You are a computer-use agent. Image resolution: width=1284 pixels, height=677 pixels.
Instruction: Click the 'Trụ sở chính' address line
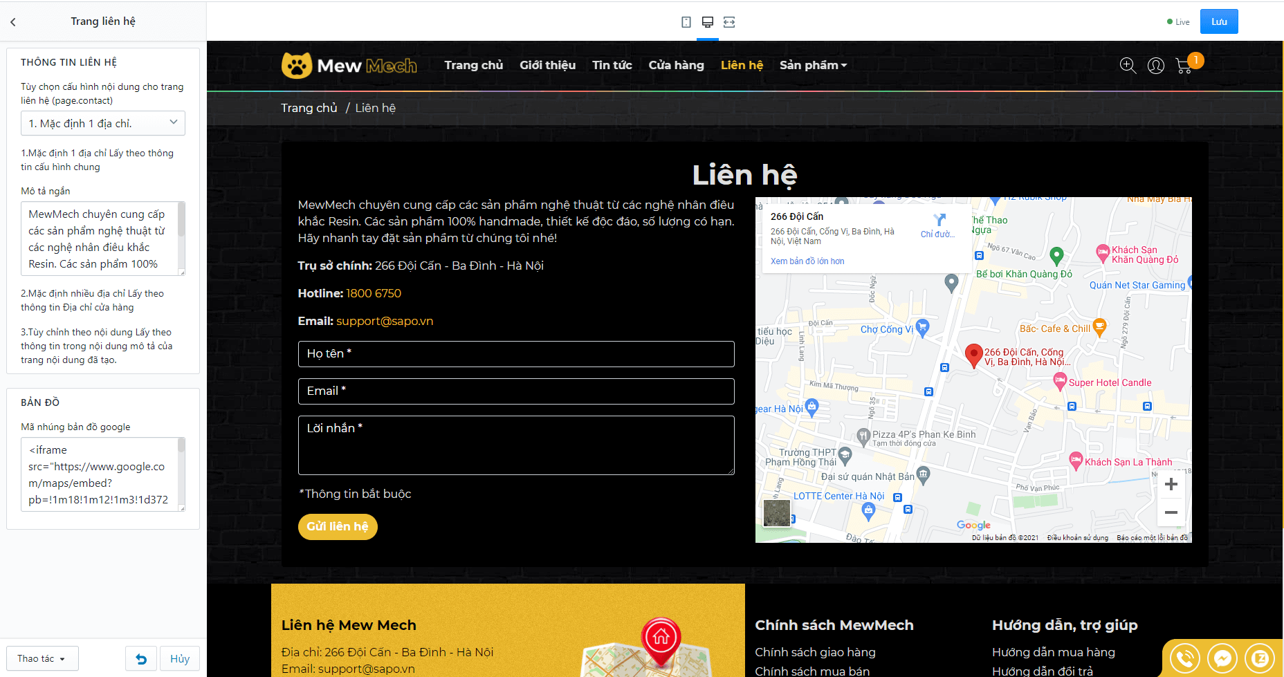coord(421,266)
